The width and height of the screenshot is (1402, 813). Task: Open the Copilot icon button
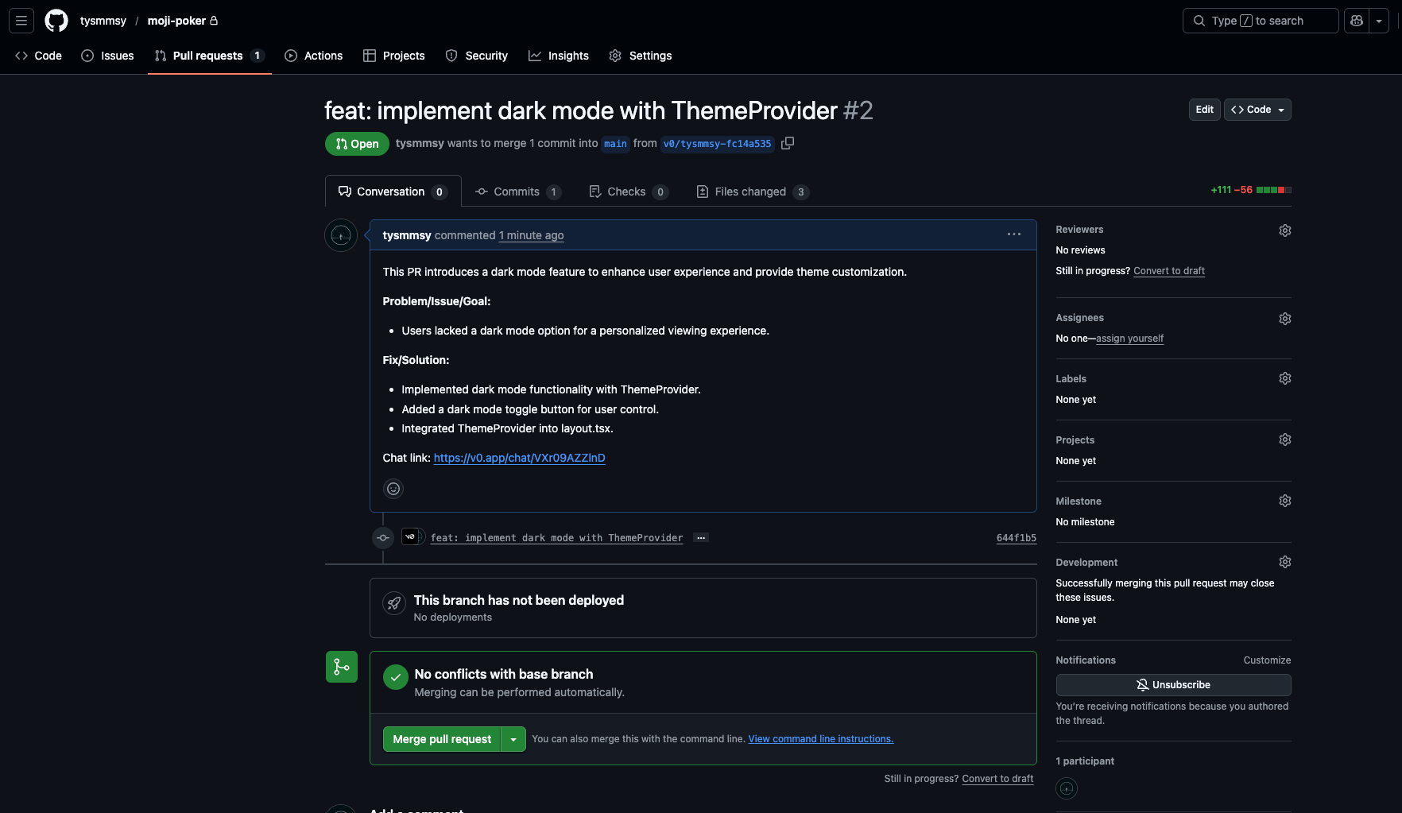click(1357, 21)
